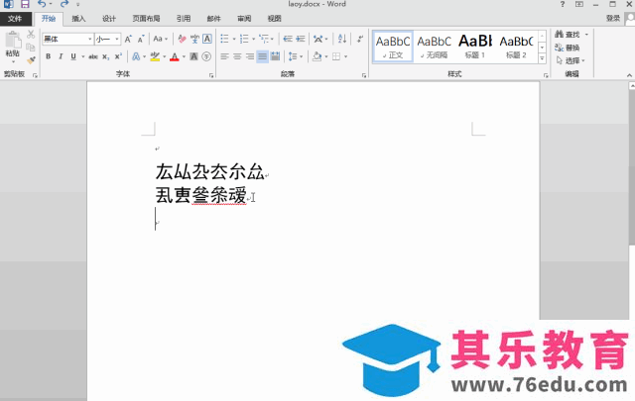Click the Grow Font icon
The width and height of the screenshot is (635, 401).
[128, 40]
